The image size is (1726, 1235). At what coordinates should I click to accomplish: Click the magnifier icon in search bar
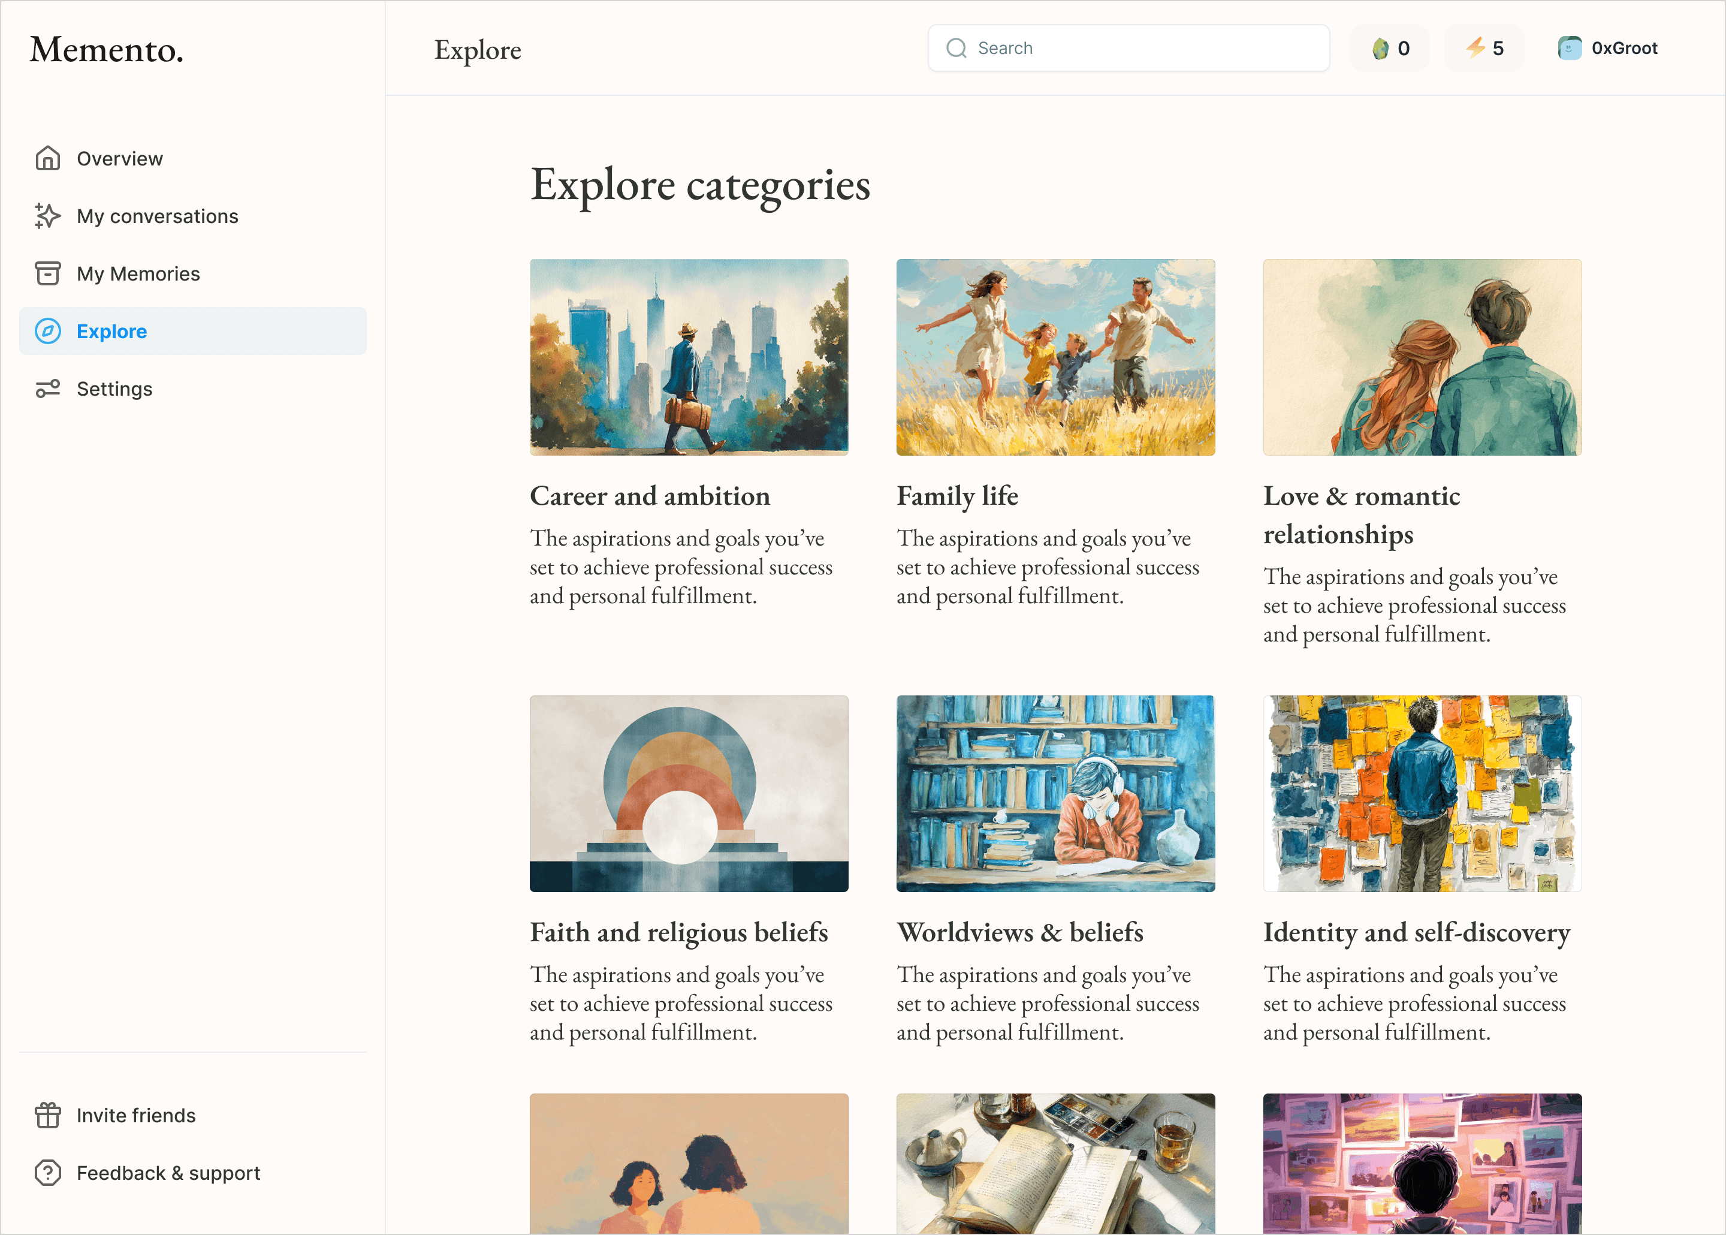956,48
